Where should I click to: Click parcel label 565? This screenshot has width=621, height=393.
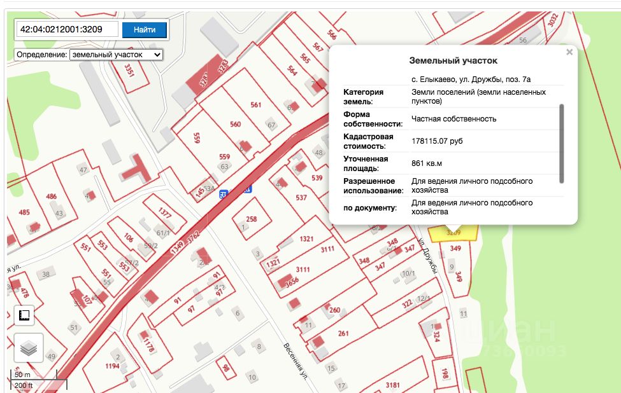305,59
